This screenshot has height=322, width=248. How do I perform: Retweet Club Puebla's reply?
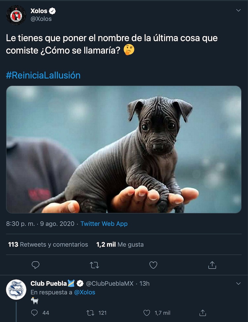point(90,312)
